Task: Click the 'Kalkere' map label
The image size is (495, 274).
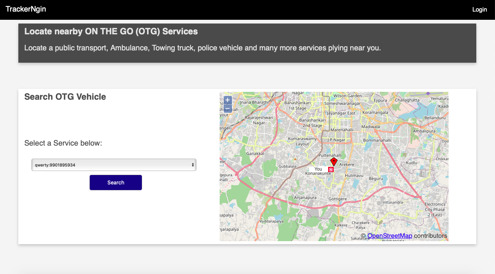Action: click(x=341, y=225)
